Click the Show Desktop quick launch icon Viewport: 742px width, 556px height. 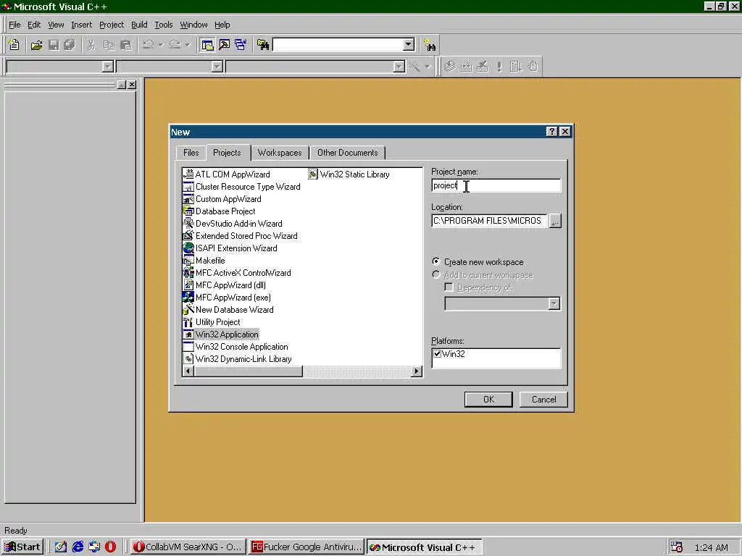point(61,547)
